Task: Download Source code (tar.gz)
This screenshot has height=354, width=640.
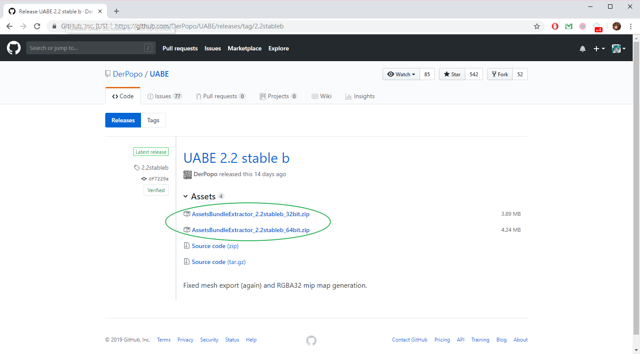Action: pyautogui.click(x=219, y=262)
